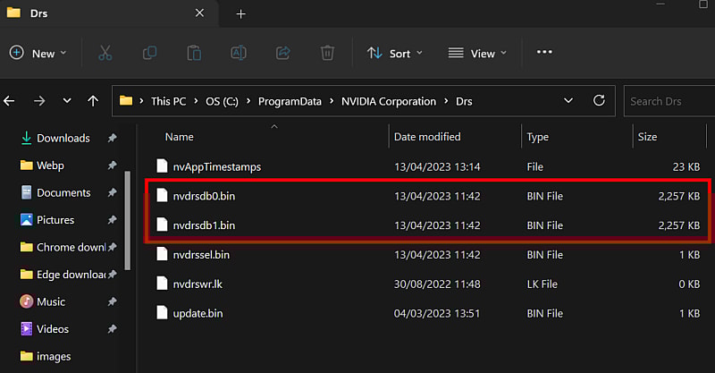The image size is (715, 373).
Task: Click the nvdrssel.bin file icon
Action: click(x=162, y=254)
